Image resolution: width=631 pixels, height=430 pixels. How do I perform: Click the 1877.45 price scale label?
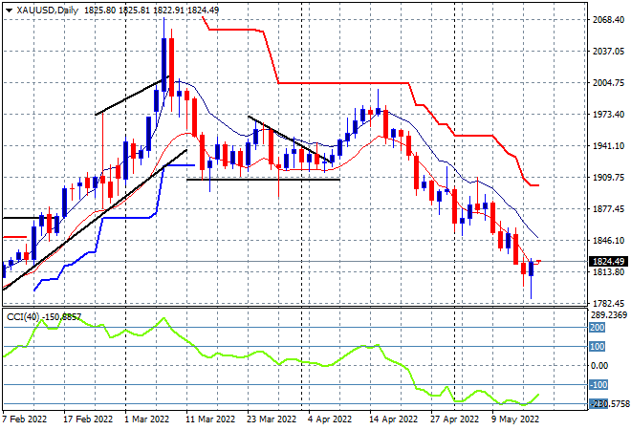tap(608, 208)
